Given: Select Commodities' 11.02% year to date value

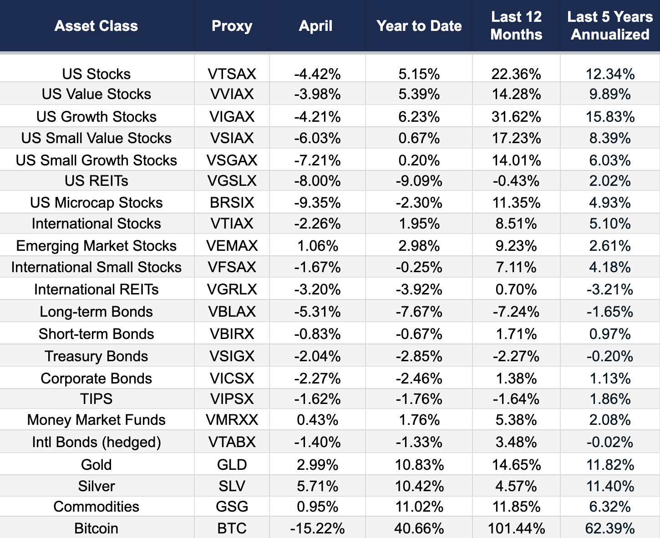Looking at the screenshot, I should pos(419,507).
